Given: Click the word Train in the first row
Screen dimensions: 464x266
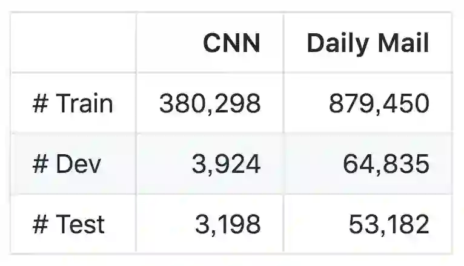Looking at the screenshot, I should tap(84, 104).
